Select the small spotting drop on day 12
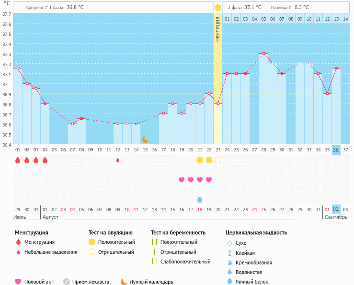 point(118,160)
